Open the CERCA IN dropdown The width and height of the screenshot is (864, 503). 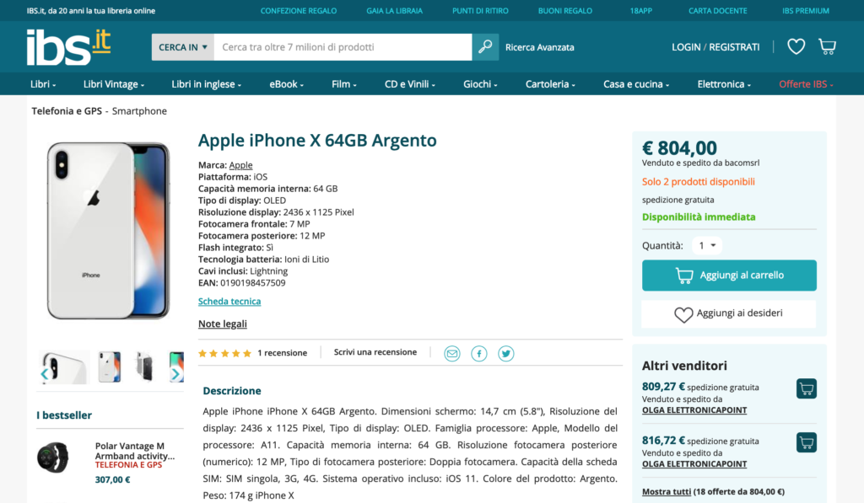(181, 47)
